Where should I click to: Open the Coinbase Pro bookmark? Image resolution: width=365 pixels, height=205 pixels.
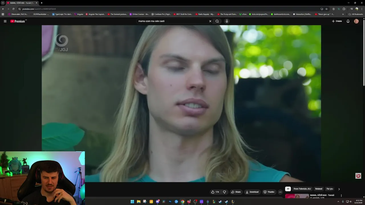(x=161, y=14)
